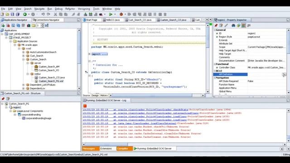This screenshot has width=290, height=163.
Task: Open the Messages log tab
Action: (91, 149)
